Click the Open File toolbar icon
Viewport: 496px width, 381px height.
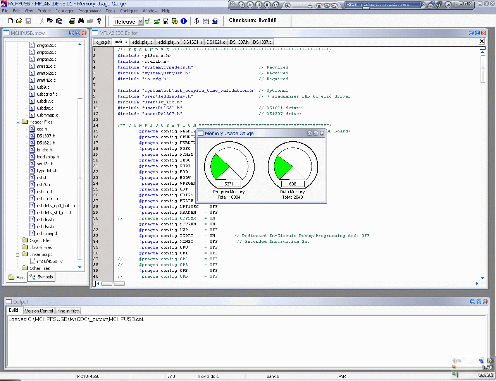pyautogui.click(x=19, y=21)
